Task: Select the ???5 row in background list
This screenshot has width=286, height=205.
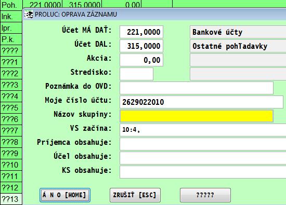Action: tap(11, 108)
